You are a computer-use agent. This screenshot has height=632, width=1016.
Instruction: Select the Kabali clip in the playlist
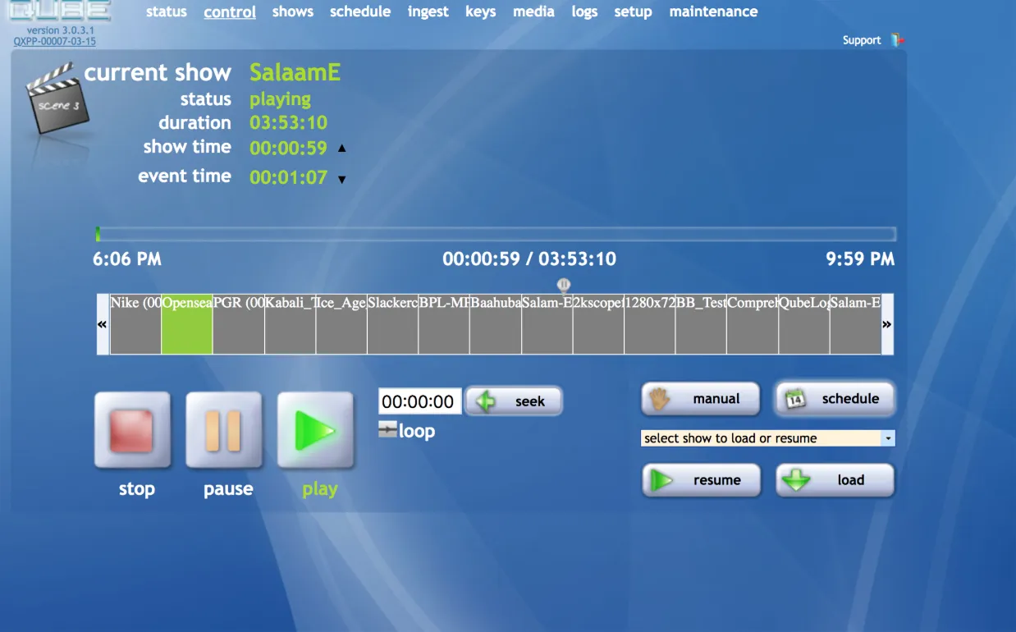pyautogui.click(x=290, y=324)
